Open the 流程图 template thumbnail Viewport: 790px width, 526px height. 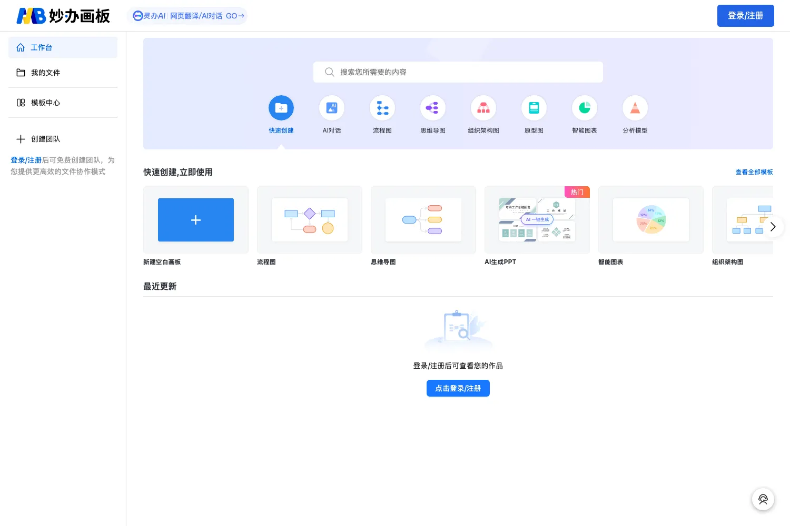(310, 220)
